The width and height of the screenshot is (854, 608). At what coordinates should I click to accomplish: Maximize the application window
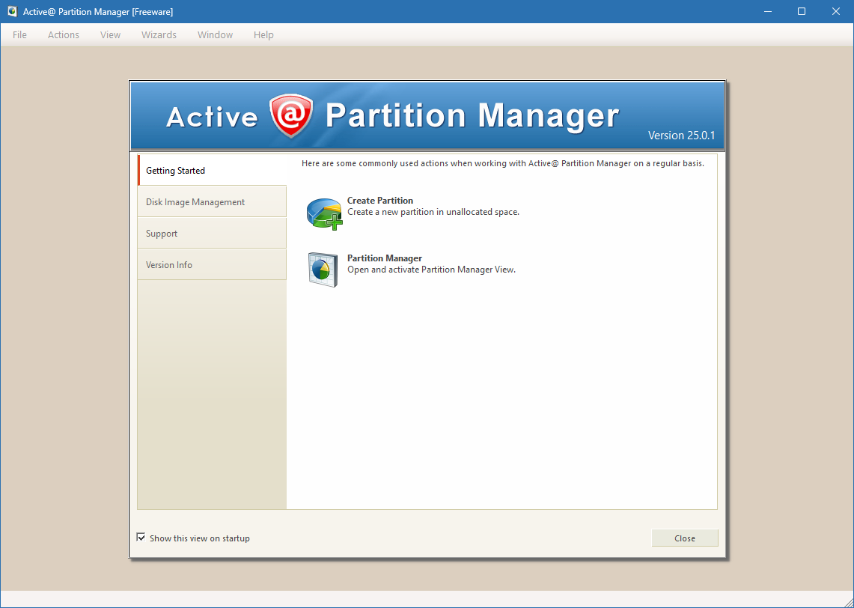802,11
